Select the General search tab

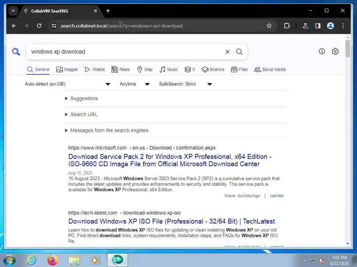click(x=38, y=70)
